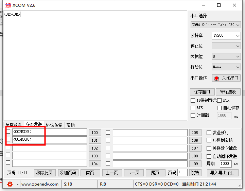Viewport: 245px width, 191px height.
Task: Click the 当前时间 21:21:44 status entry
Action: 199,184
